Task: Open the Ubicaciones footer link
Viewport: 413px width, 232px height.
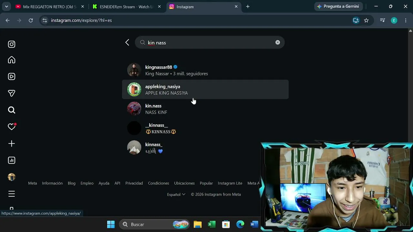Action: (184, 183)
